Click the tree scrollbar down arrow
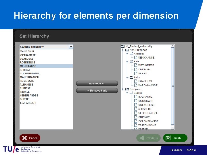This screenshot has width=207, height=155. [173, 128]
